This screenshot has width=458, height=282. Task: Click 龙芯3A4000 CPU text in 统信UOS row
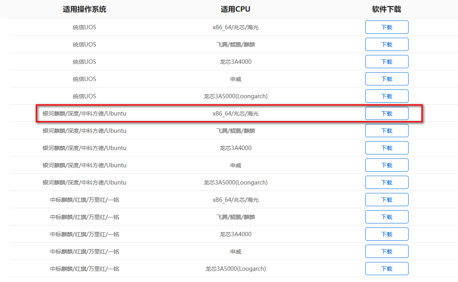tap(235, 61)
